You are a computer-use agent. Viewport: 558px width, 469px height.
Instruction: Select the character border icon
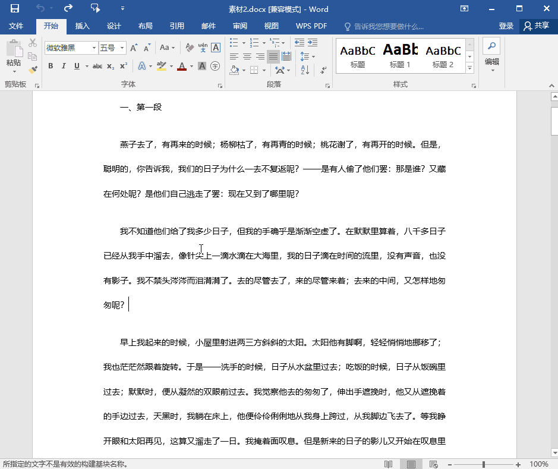[x=215, y=48]
